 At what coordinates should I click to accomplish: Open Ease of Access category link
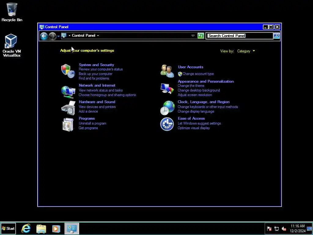tap(191, 118)
